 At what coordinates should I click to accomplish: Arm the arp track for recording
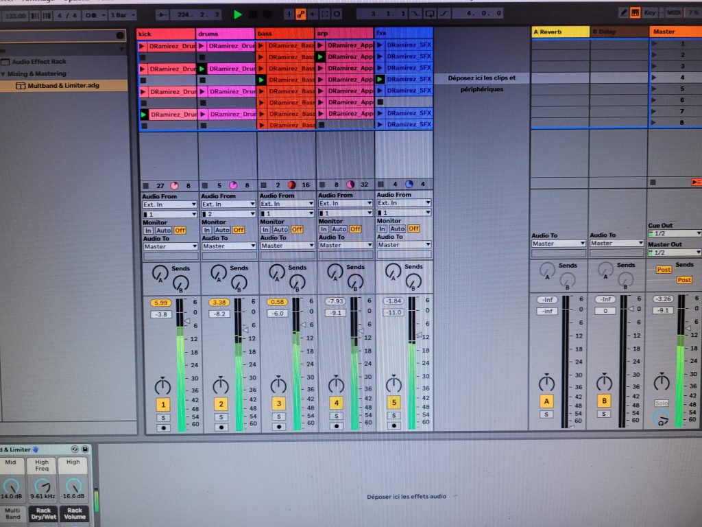(336, 426)
